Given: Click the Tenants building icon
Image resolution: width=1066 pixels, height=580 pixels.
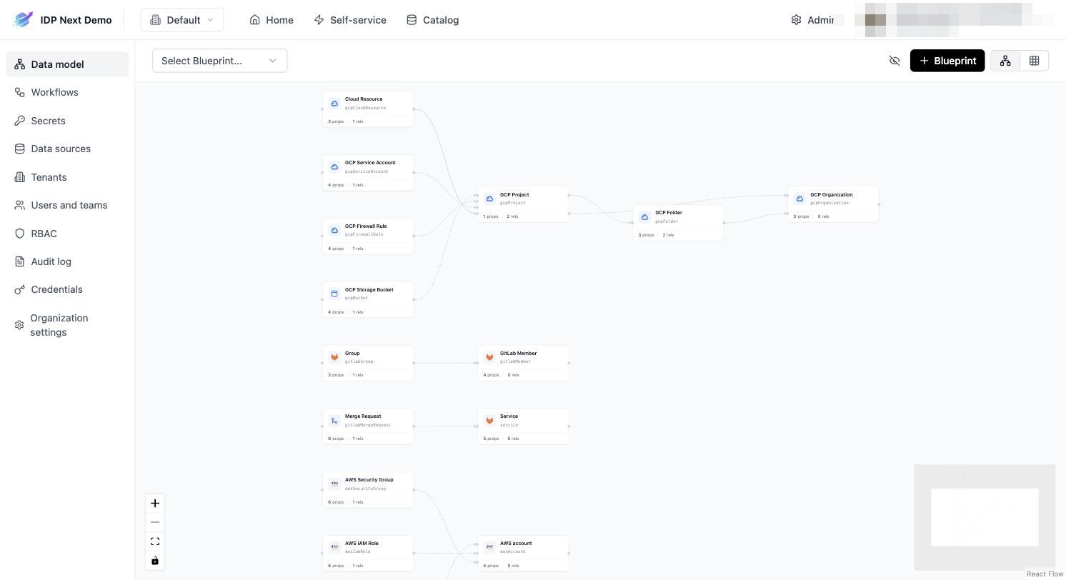Looking at the screenshot, I should coord(19,177).
